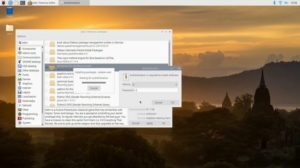This screenshot has width=300, height=168.
Task: Untick the selected ketm package checkbox
Action: (46, 67)
